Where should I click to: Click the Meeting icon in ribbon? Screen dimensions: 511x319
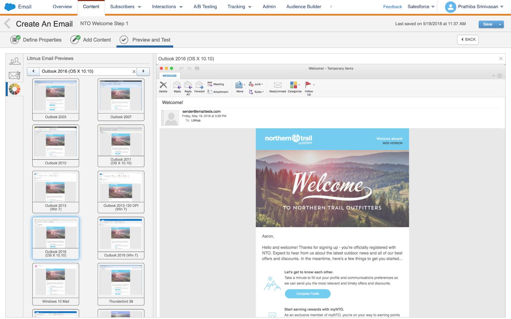pyautogui.click(x=210, y=84)
